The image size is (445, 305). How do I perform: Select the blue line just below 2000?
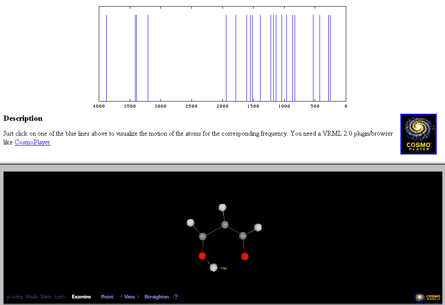(226, 58)
